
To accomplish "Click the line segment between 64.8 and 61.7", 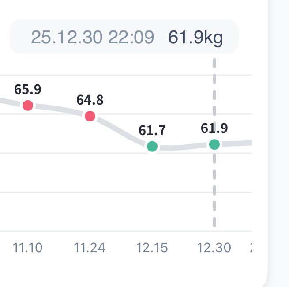I will [x=121, y=131].
